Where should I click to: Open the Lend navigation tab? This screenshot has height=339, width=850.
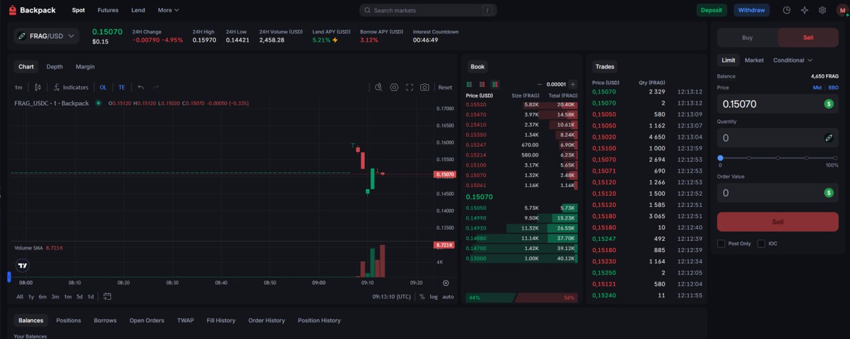pos(138,10)
